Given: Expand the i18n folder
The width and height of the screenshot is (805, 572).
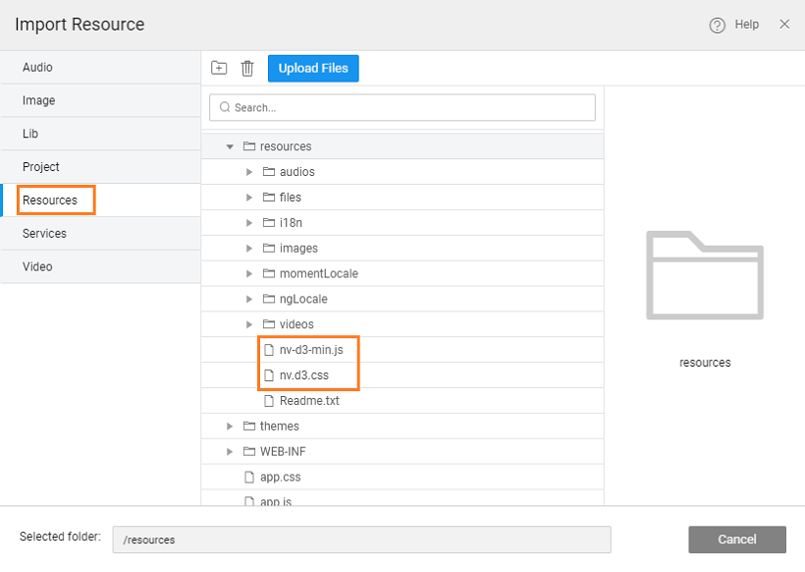Looking at the screenshot, I should (249, 223).
